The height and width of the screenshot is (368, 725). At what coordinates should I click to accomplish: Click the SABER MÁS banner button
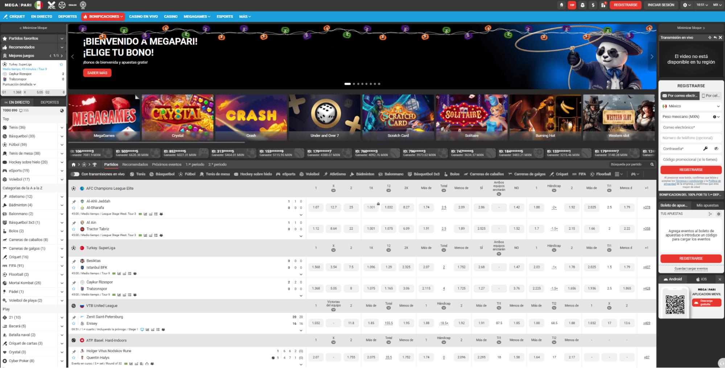click(97, 73)
